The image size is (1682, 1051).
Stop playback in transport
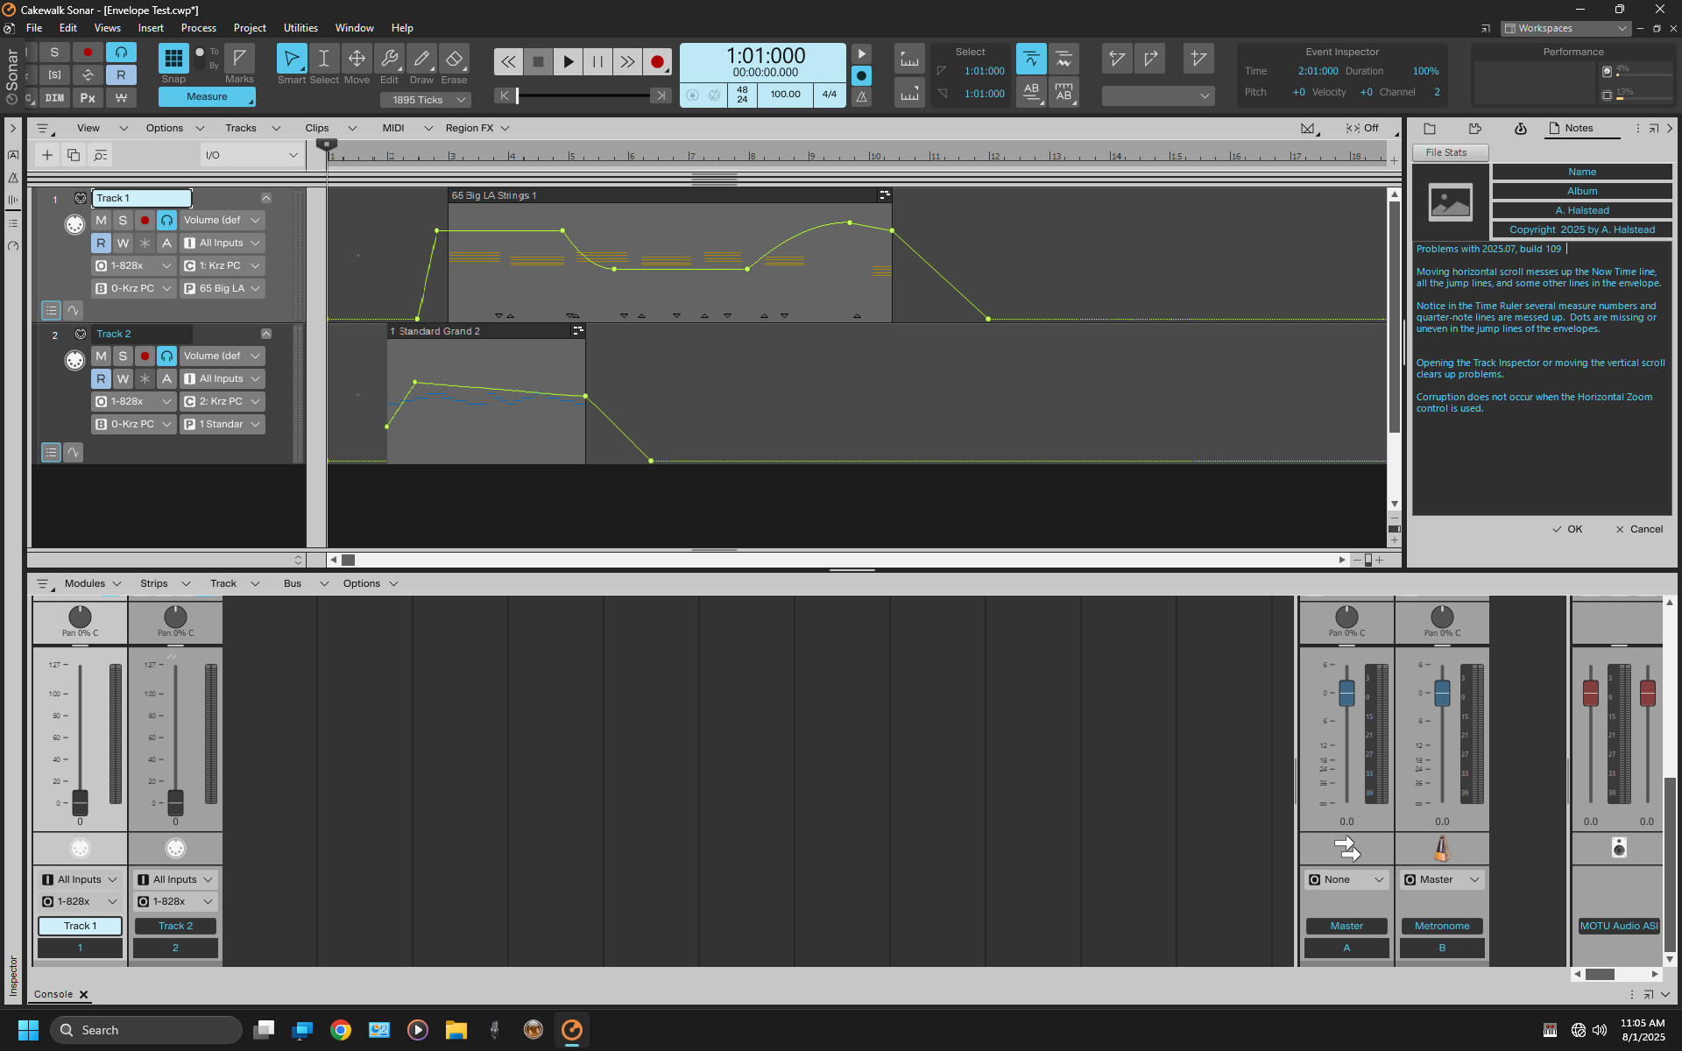538,61
